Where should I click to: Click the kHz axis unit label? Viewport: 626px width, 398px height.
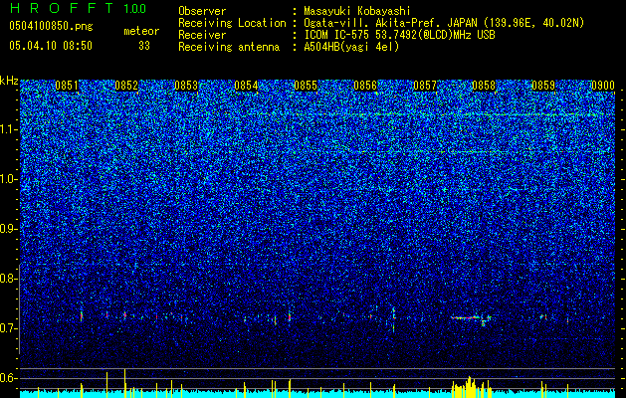(x=9, y=81)
